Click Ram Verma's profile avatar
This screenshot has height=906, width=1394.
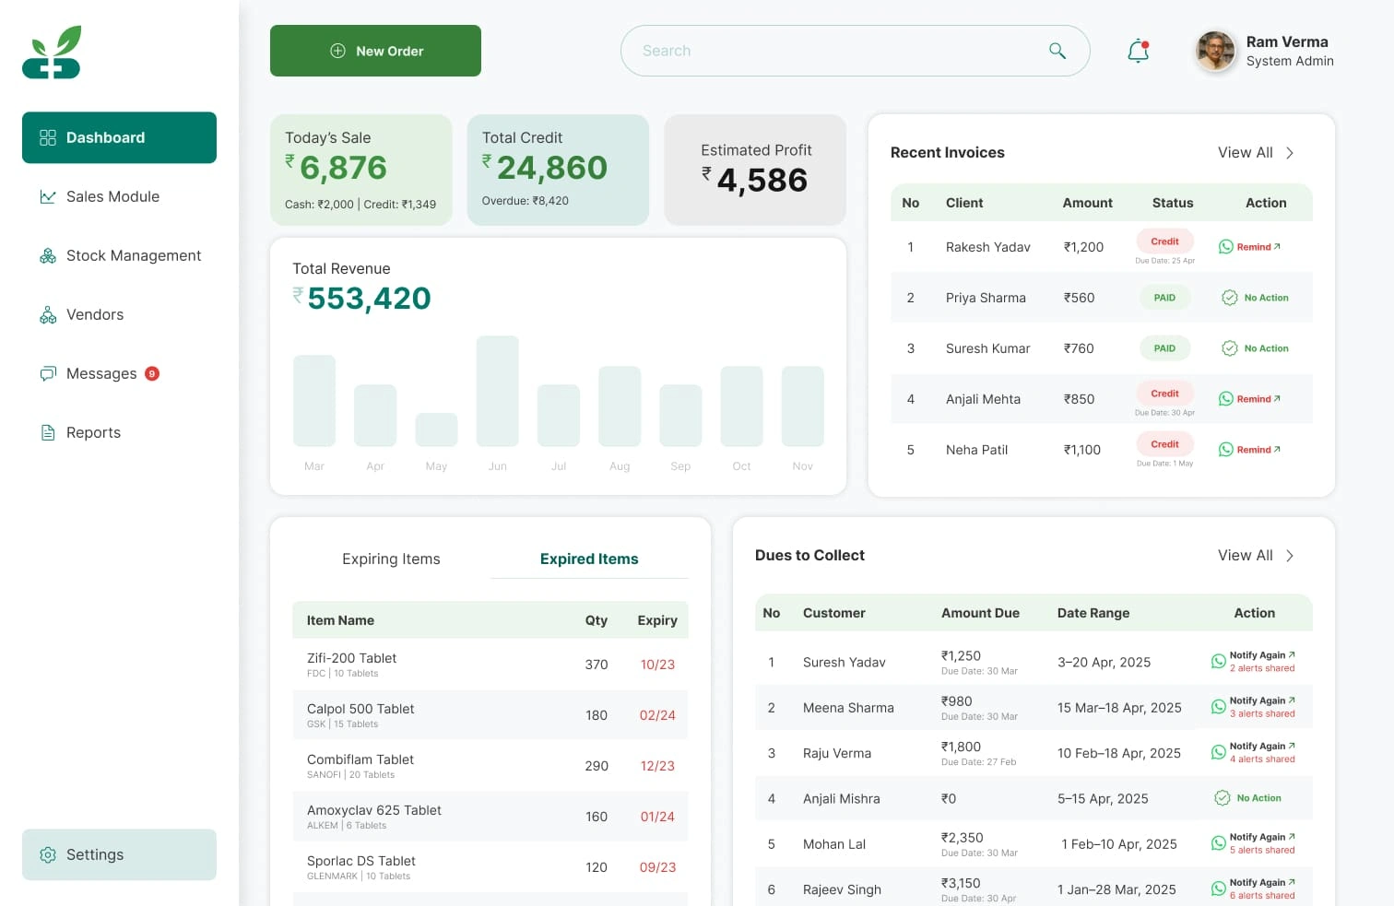(1215, 51)
